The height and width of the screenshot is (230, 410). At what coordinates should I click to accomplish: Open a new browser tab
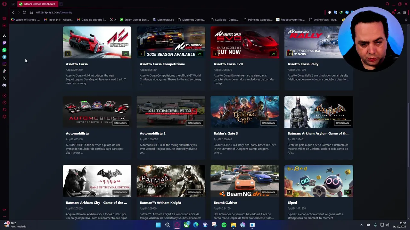point(61,4)
